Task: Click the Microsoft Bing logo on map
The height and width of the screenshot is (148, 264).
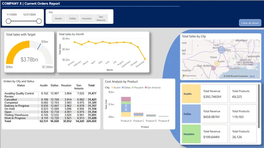Action: tap(189, 76)
